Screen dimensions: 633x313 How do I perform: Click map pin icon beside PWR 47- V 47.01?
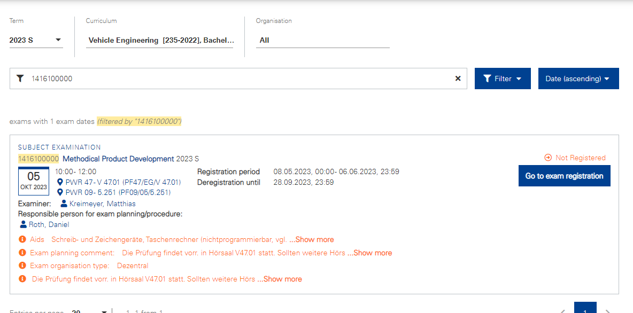tap(60, 182)
